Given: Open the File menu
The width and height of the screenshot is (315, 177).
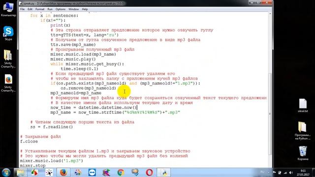Looking at the screenshot, I should click(x=22, y=9).
